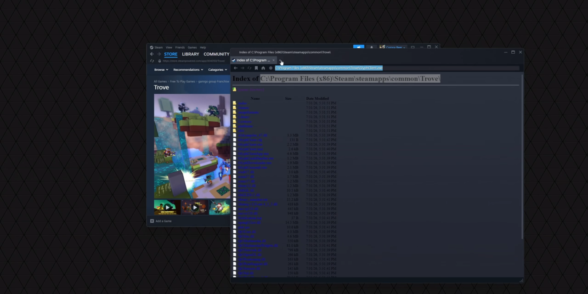Click the GlyphDownloader.exe file link
Image resolution: width=588 pixels, height=294 pixels.
click(254, 163)
